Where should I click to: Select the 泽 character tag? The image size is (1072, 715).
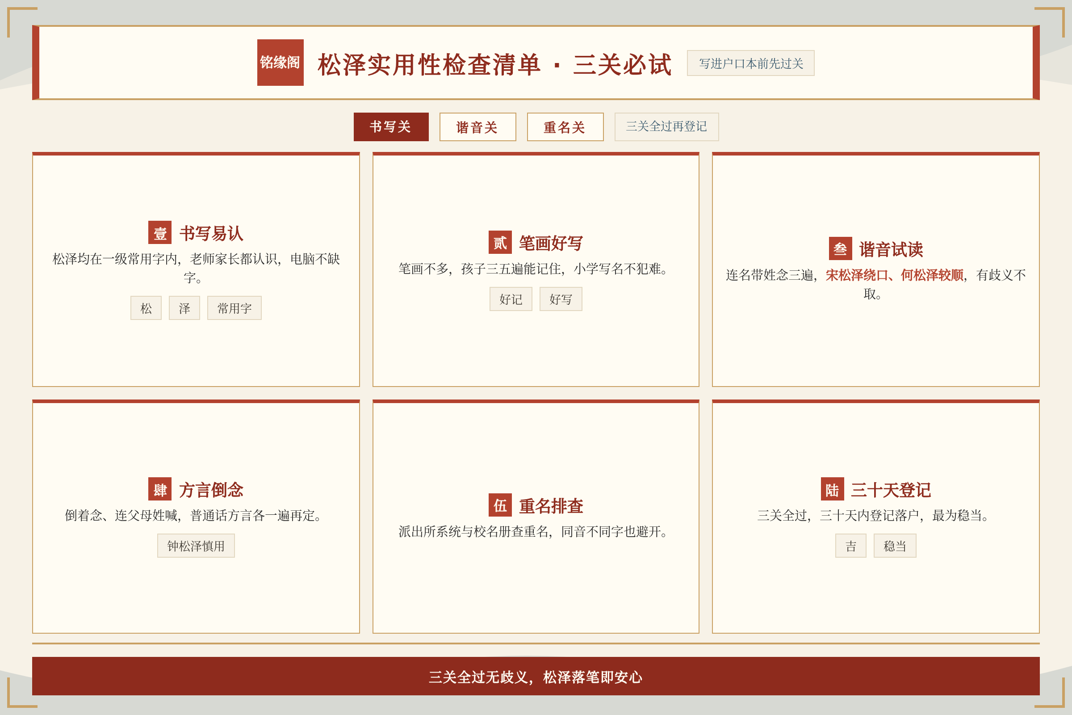(x=184, y=308)
